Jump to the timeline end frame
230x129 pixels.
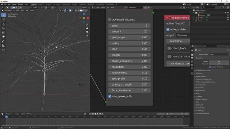point(102,114)
